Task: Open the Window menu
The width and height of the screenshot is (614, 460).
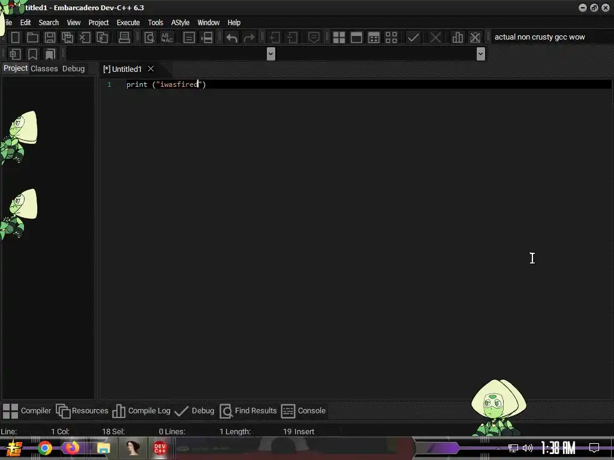Action: 208,23
